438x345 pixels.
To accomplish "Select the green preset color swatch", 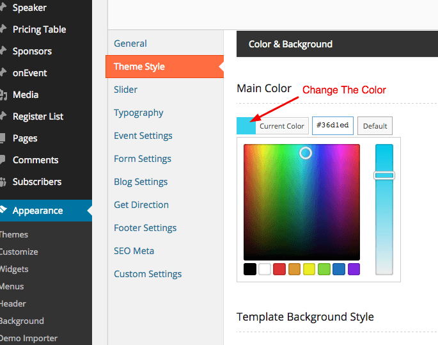I will pos(324,269).
